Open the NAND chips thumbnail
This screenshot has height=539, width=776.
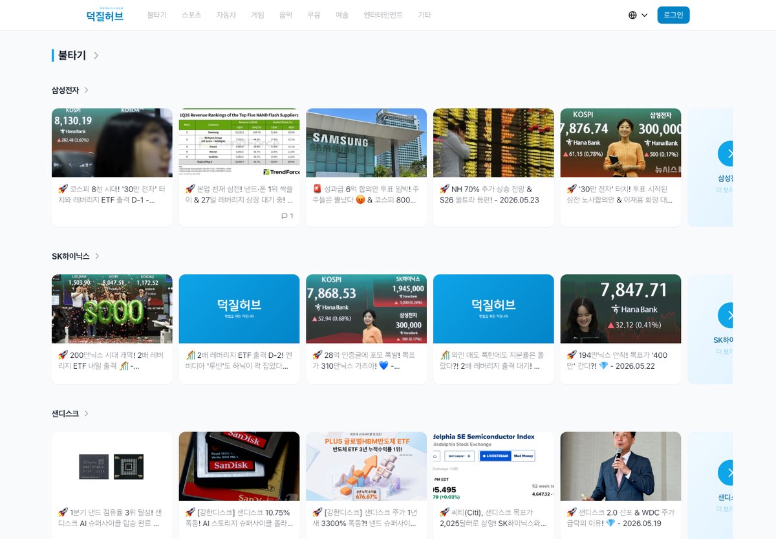tap(112, 467)
